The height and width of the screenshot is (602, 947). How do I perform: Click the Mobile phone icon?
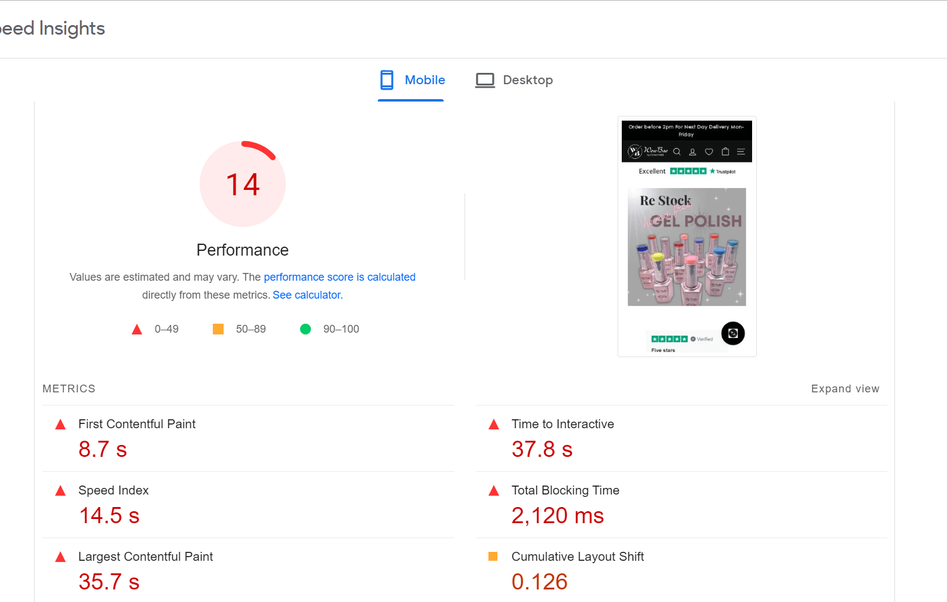(387, 80)
